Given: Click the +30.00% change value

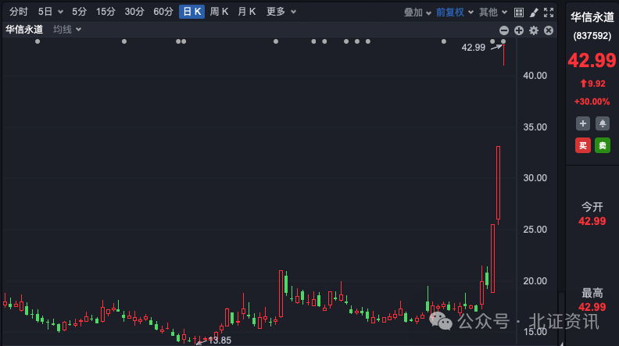Looking at the screenshot, I should pos(592,102).
